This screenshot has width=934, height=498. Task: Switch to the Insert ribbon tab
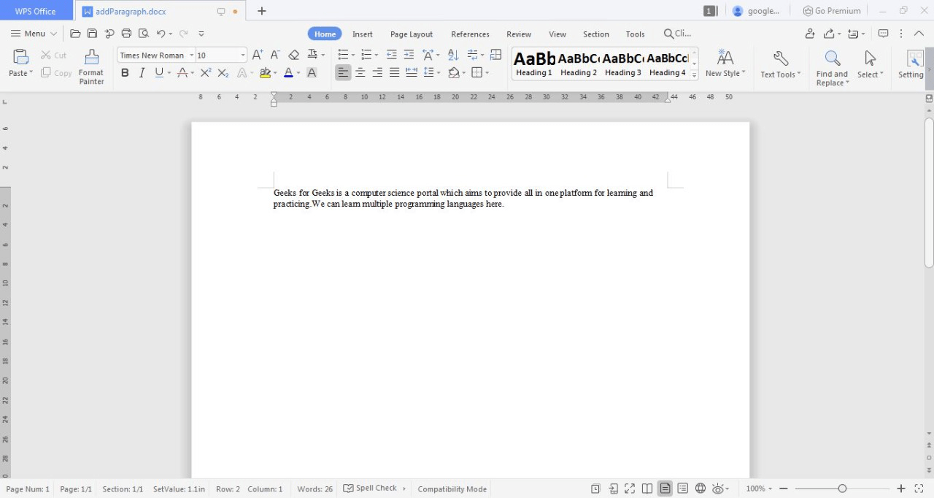click(363, 34)
